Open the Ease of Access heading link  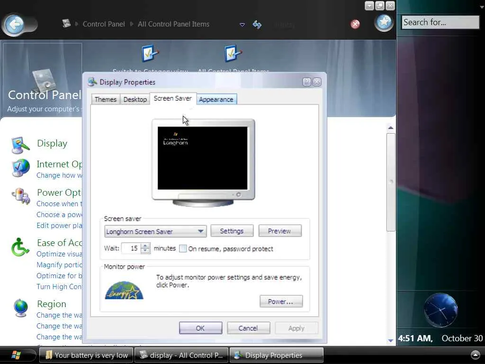(59, 243)
